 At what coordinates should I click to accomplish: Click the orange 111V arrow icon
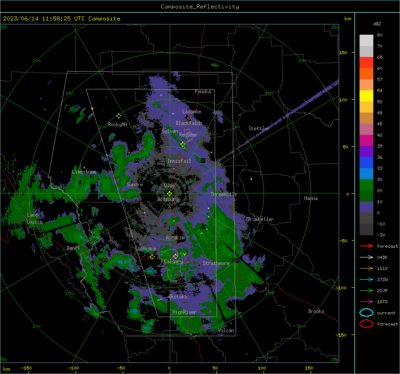coord(366,268)
